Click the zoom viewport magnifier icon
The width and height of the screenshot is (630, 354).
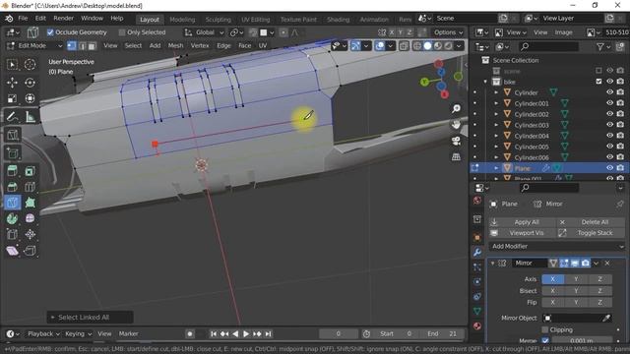tap(456, 108)
